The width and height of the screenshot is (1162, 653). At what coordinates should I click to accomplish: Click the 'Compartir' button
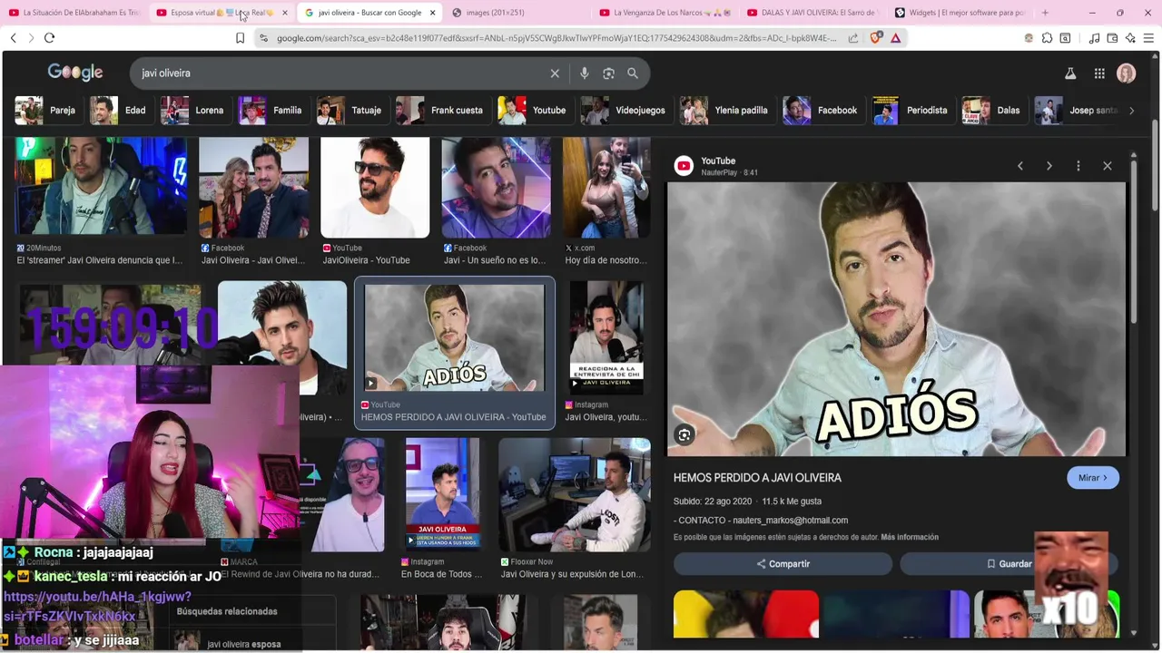click(783, 564)
